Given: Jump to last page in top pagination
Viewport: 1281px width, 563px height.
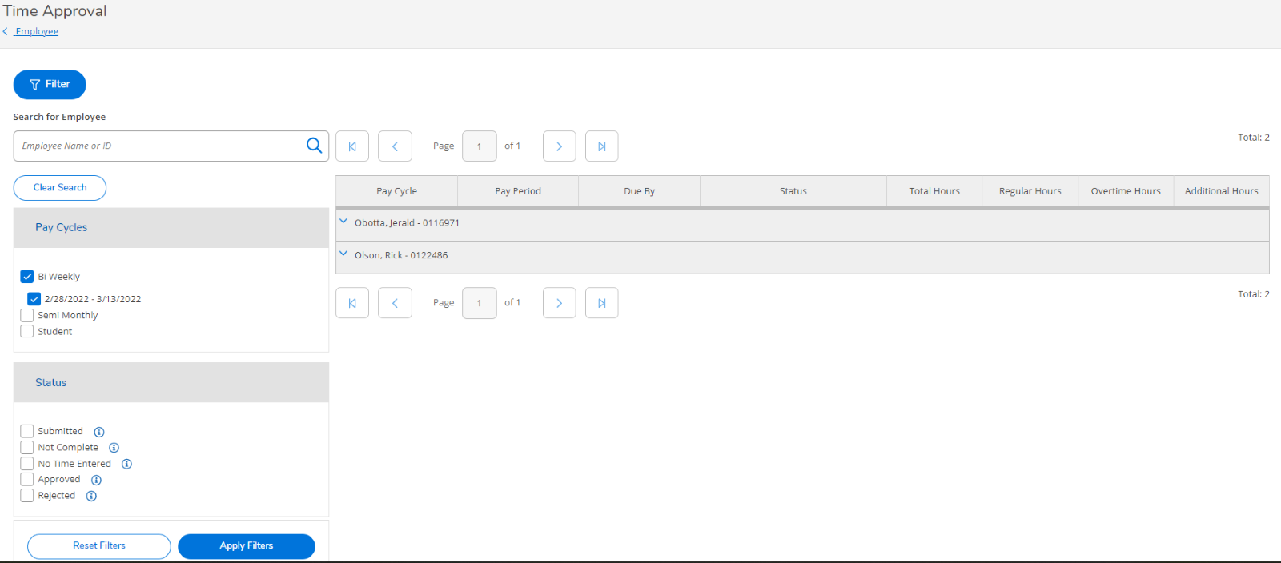Looking at the screenshot, I should tap(601, 146).
